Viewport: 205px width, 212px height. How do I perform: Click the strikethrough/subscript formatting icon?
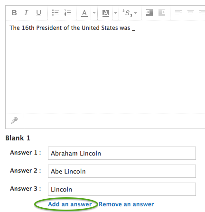tap(127, 13)
